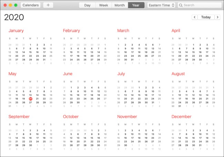224x157 pixels.
Task: Select June 30 in the year grid
Action: click(x=78, y=103)
